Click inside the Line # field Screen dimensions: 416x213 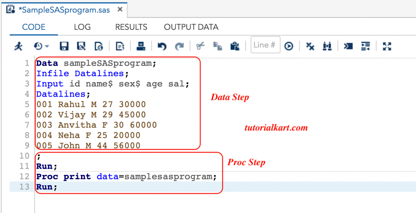point(265,46)
